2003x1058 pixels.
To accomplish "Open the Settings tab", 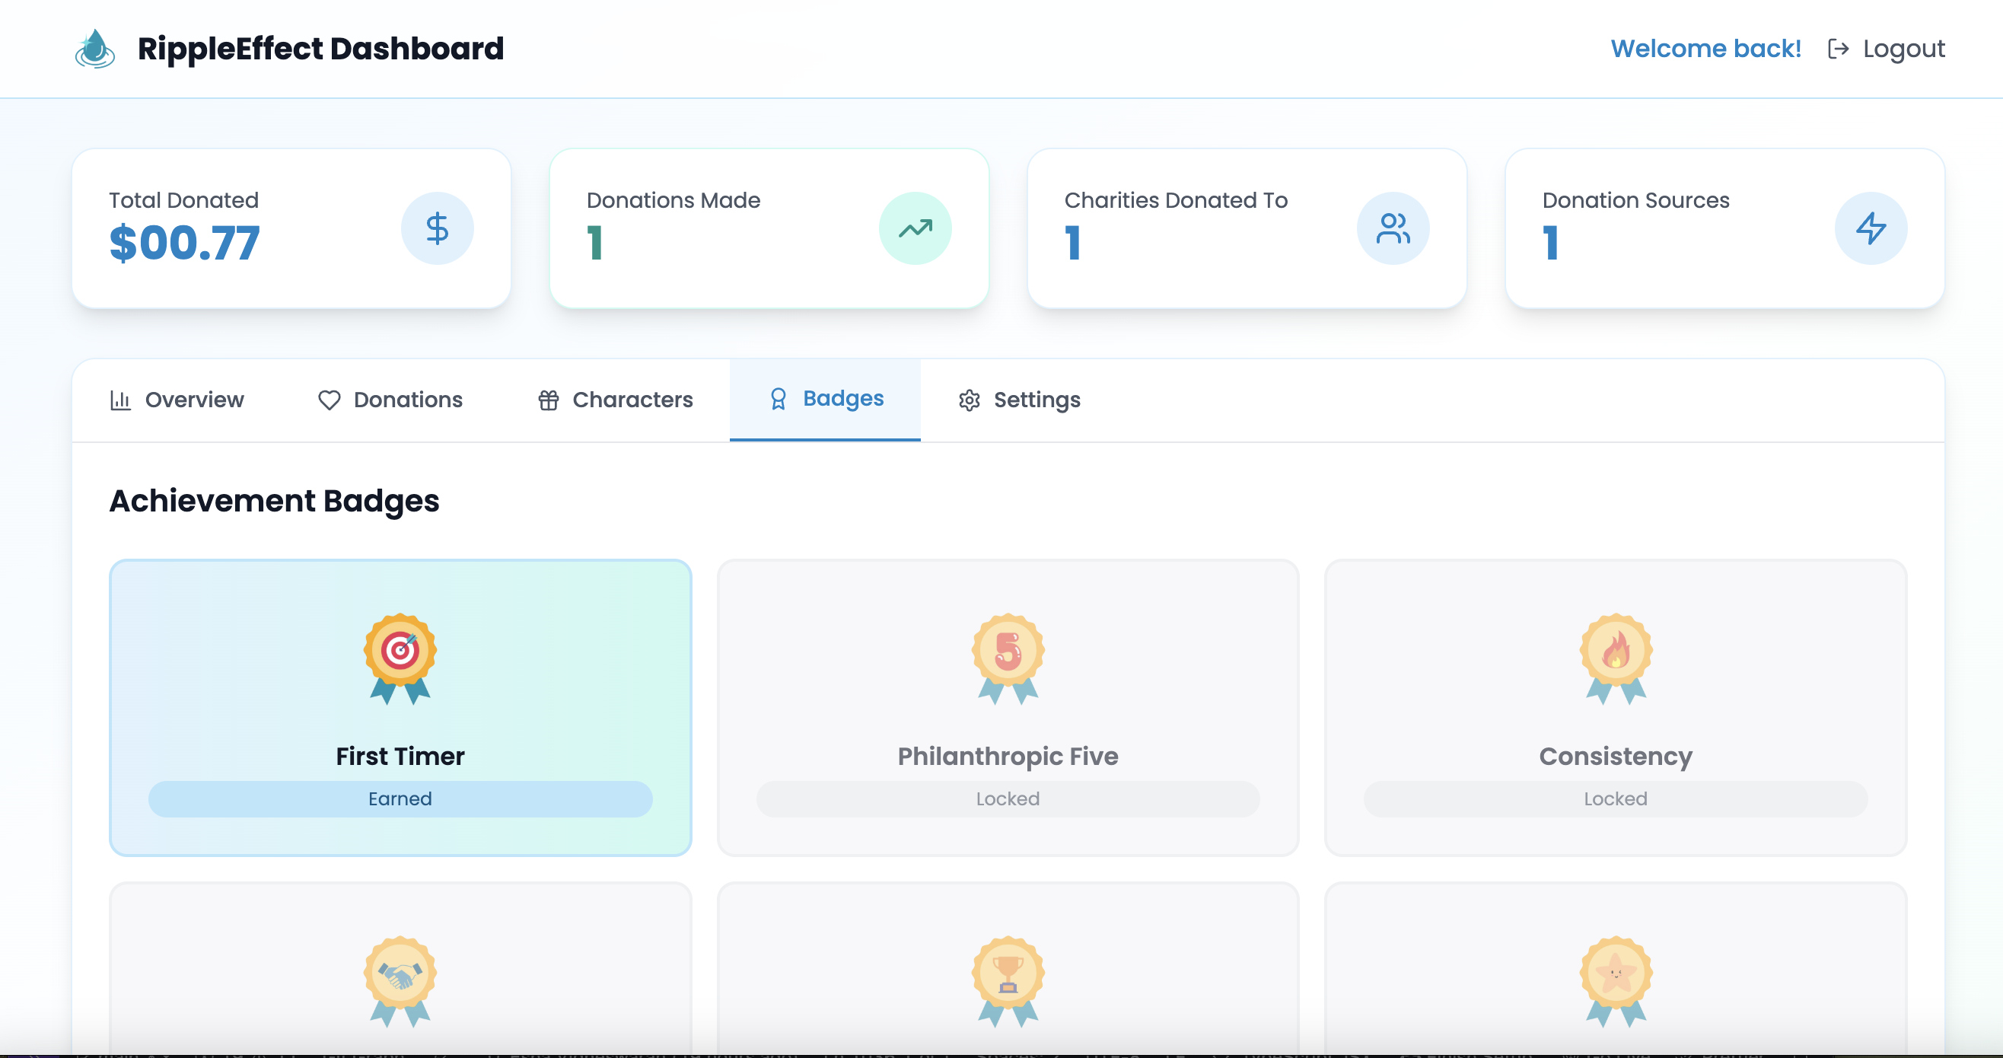I will click(x=1020, y=400).
